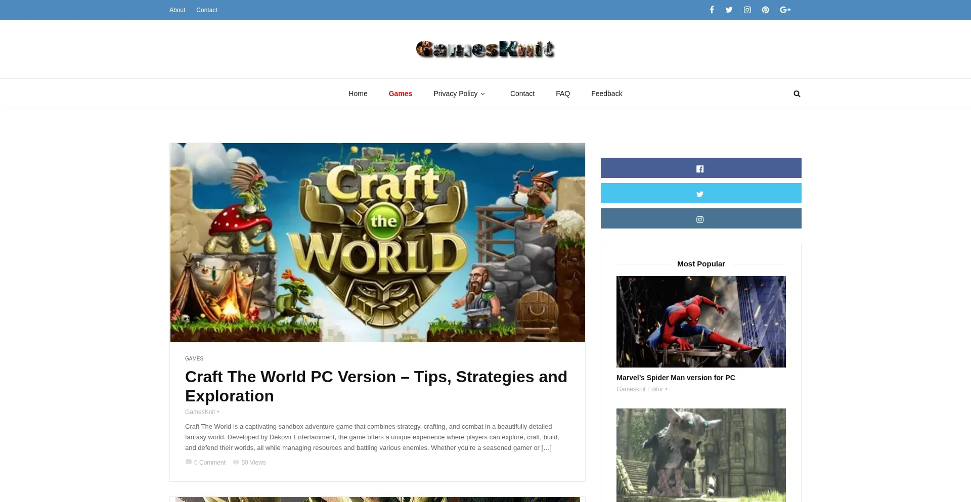Click the sidebar Instagram follow button
This screenshot has height=502, width=971.
[701, 218]
